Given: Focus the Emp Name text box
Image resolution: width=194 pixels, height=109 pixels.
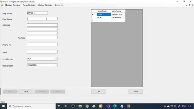Looking at the screenshot, I should tap(42, 19).
